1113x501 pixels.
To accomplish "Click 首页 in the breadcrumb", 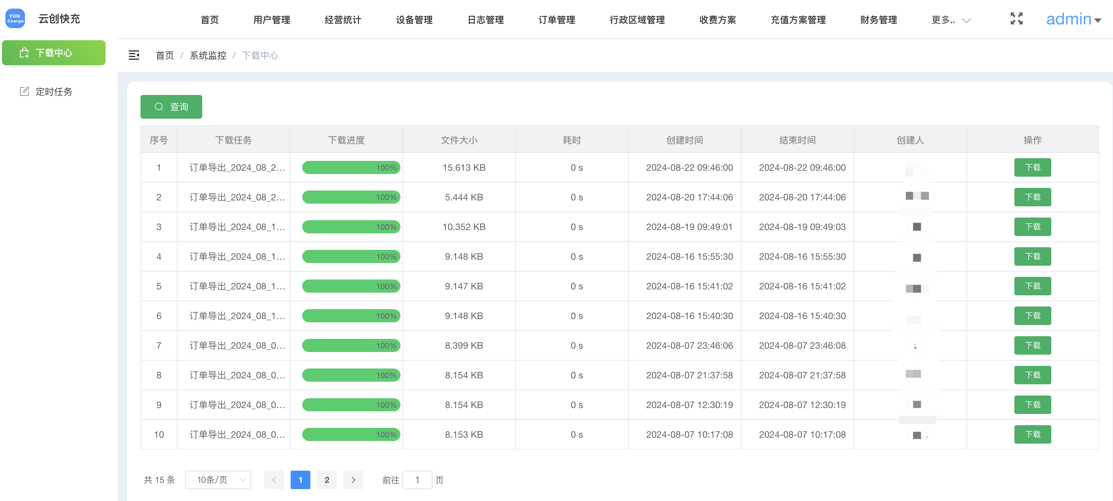I will pos(165,55).
